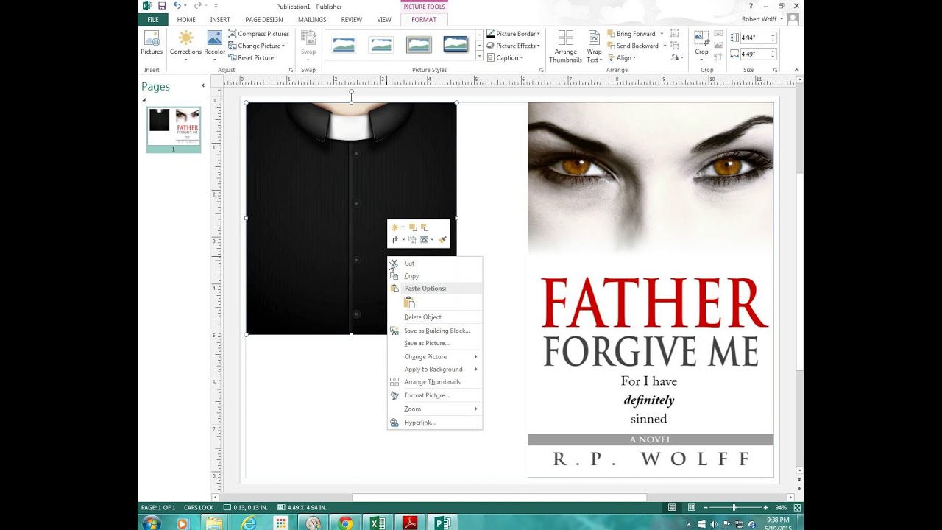Screen dimensions: 942x530
Task: Expand the Picture Styles gallery More arrow
Action: point(479,57)
